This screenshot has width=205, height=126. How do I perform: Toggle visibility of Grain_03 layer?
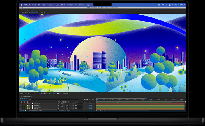(x=20, y=109)
